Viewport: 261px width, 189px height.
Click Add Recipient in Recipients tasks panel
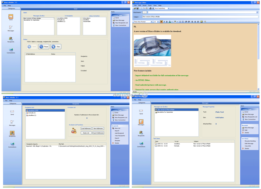coord(119,133)
